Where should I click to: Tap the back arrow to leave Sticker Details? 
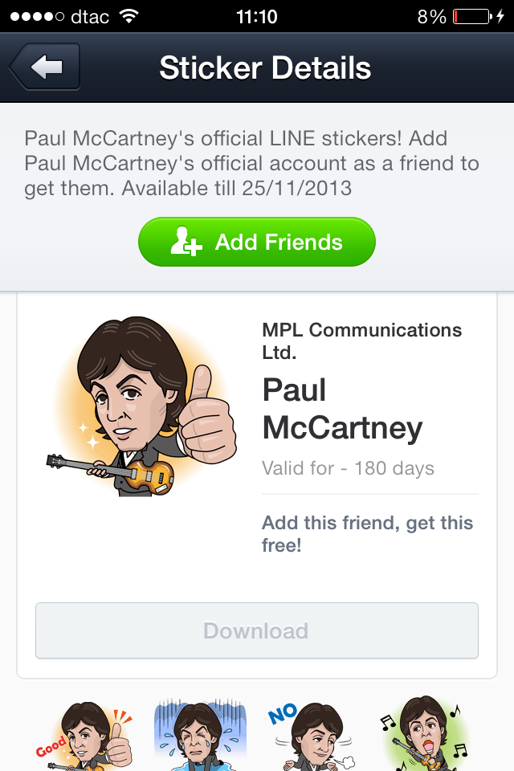[43, 68]
